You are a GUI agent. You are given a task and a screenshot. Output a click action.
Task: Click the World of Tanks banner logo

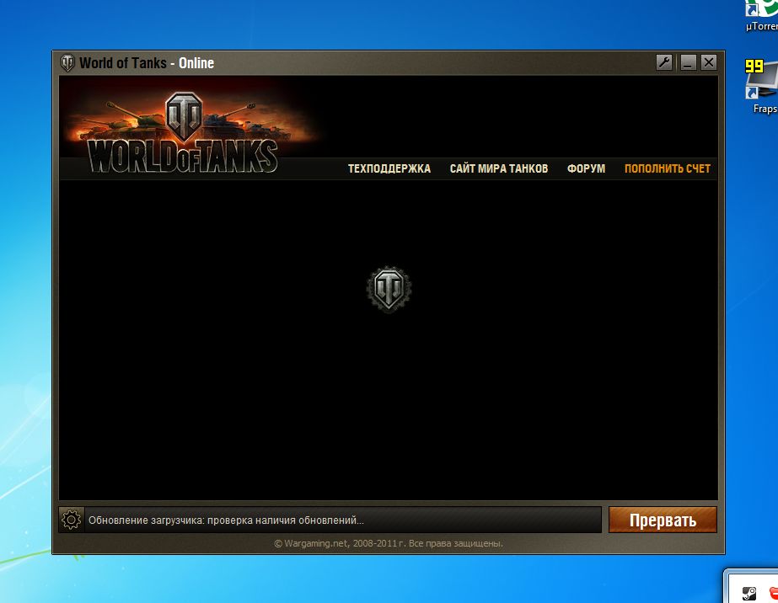pyautogui.click(x=184, y=133)
